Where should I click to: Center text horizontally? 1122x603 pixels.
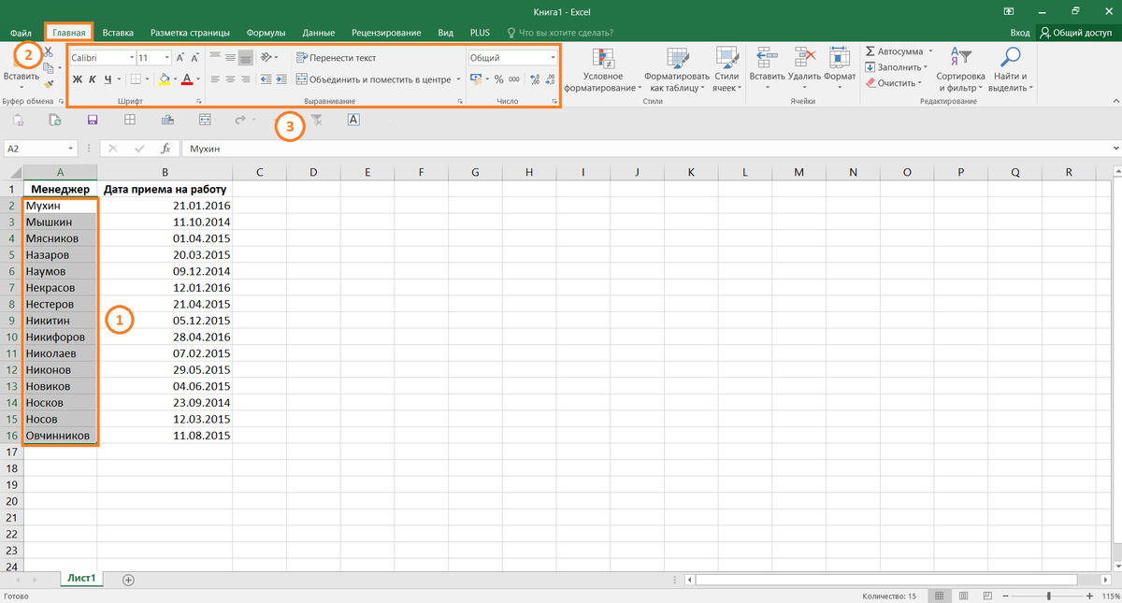coord(230,79)
